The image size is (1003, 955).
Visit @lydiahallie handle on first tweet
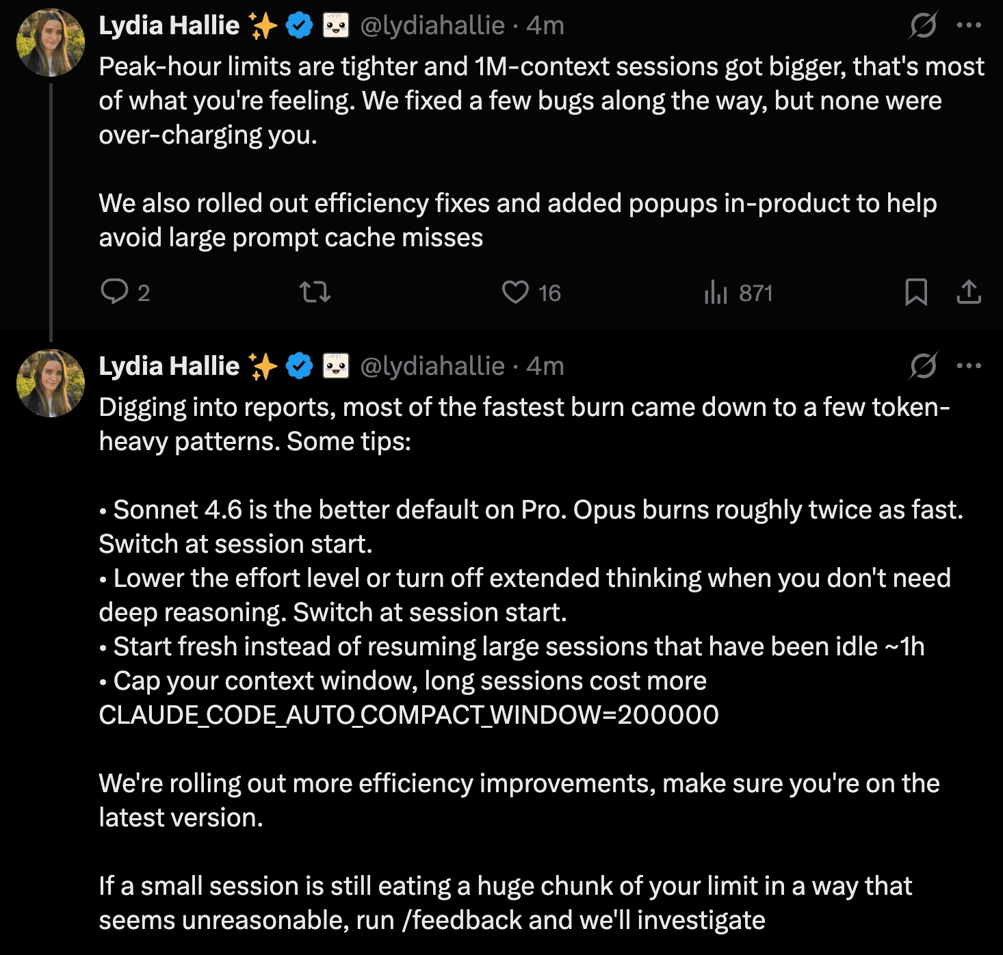coord(432,25)
